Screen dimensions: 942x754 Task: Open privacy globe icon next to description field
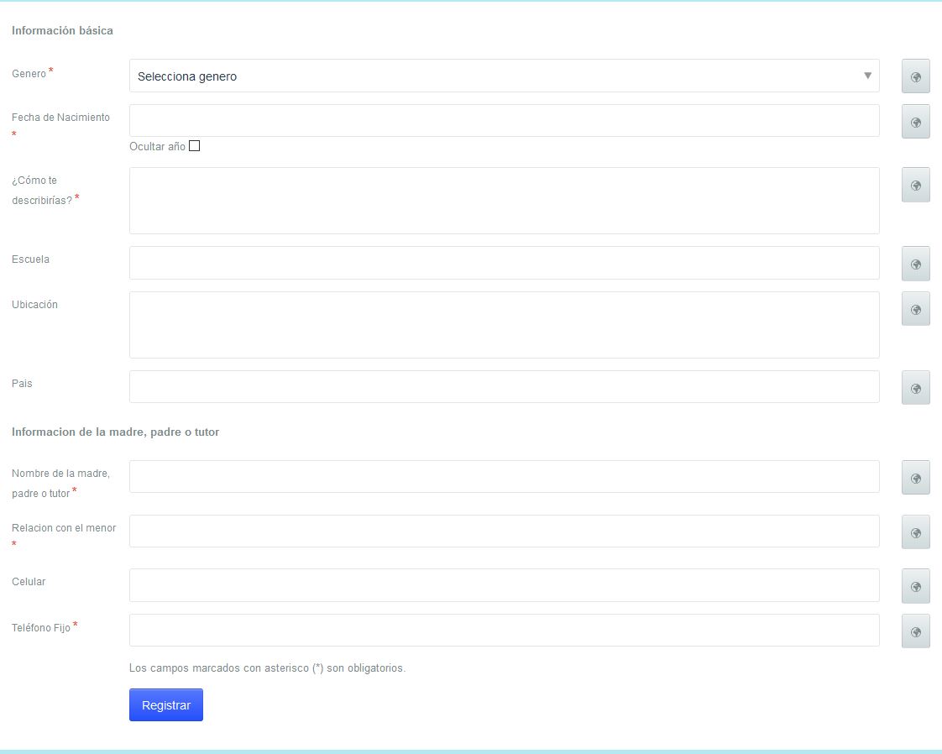pos(915,185)
